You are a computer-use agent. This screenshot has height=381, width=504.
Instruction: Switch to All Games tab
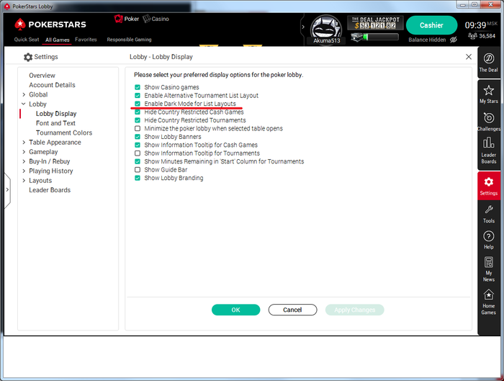(x=57, y=40)
